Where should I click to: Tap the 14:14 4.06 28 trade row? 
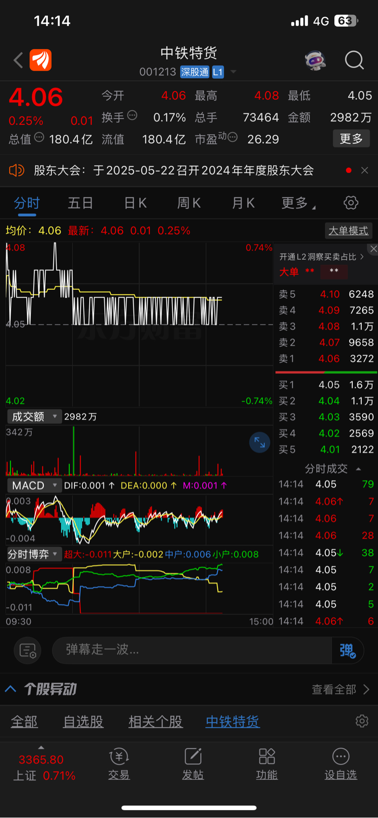tap(326, 536)
